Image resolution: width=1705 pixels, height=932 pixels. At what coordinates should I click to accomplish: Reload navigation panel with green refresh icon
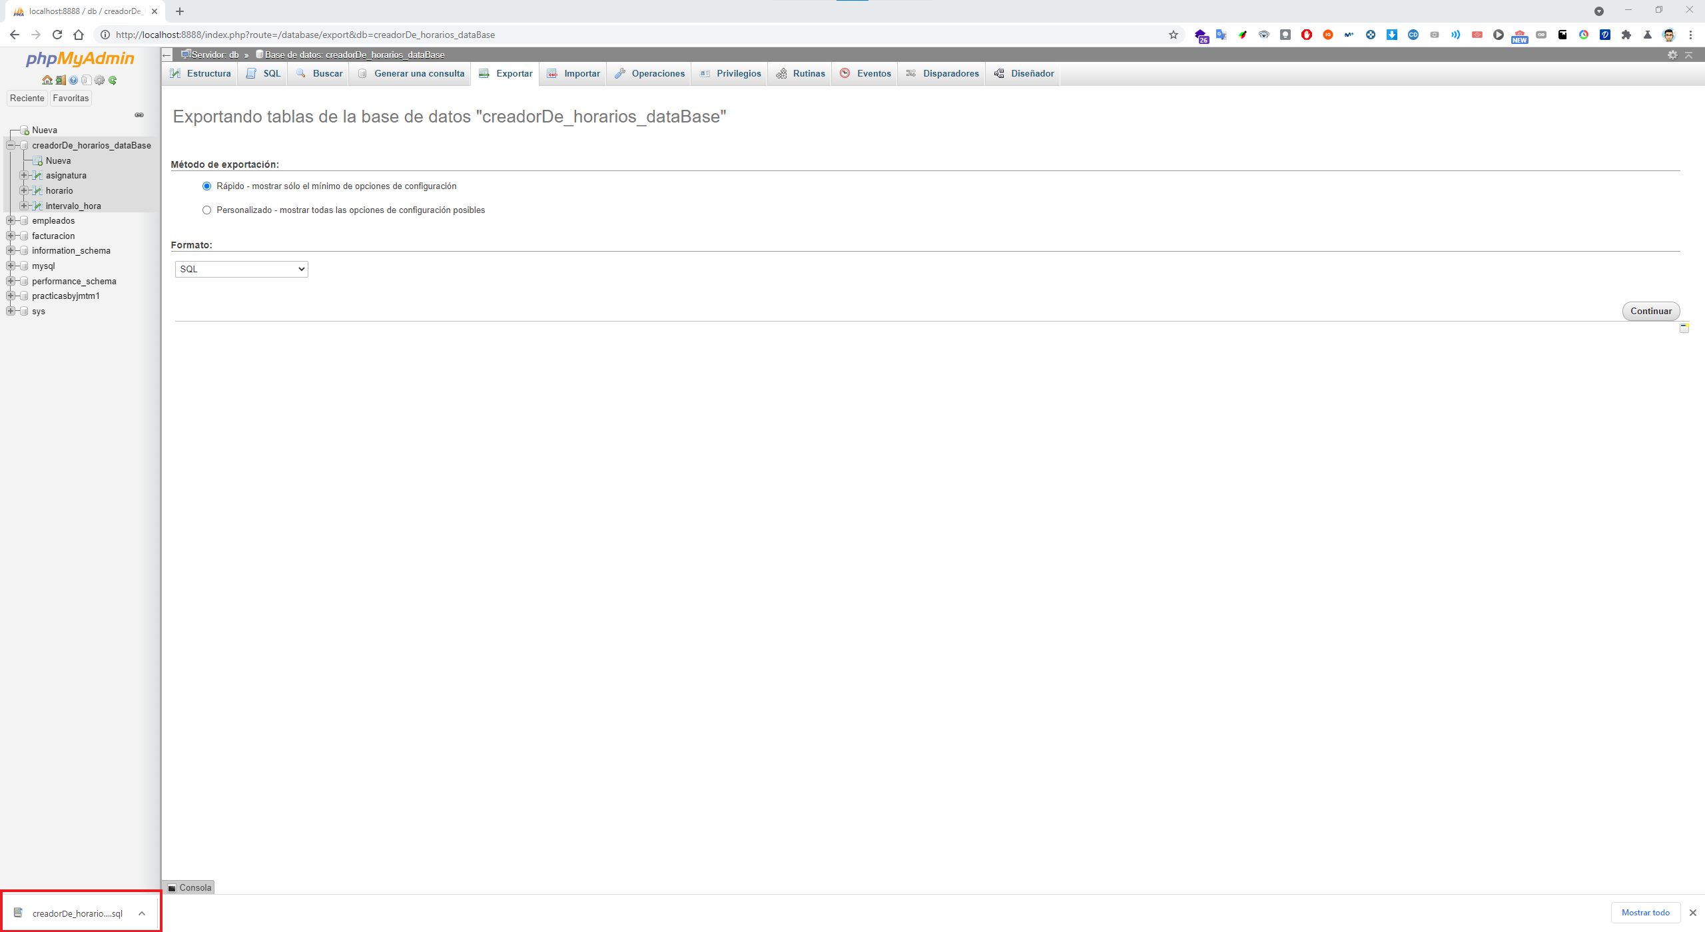tap(113, 81)
